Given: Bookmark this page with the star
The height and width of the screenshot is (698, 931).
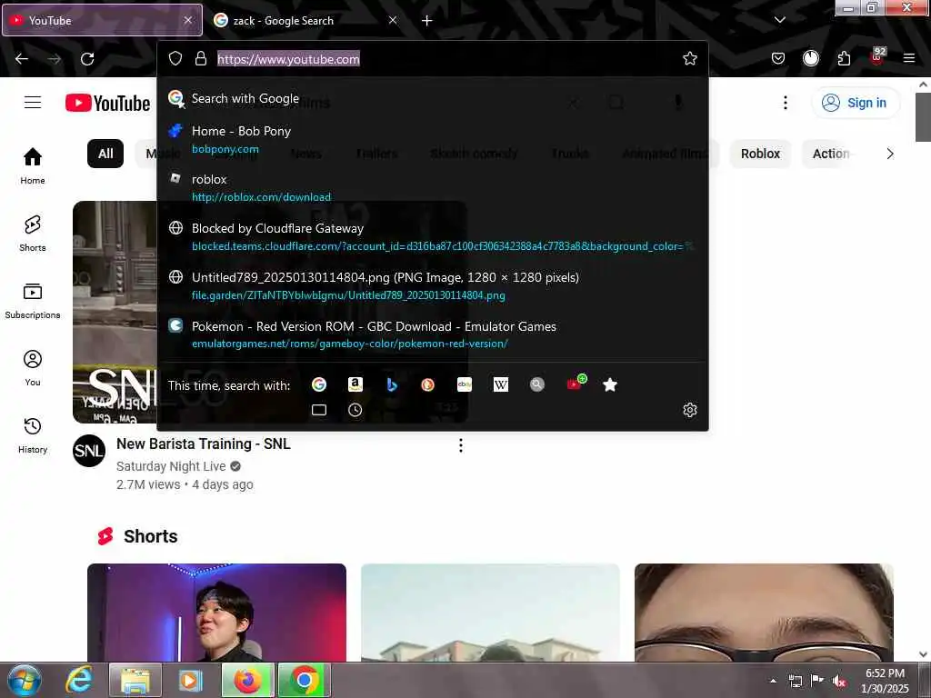Looking at the screenshot, I should 689,58.
